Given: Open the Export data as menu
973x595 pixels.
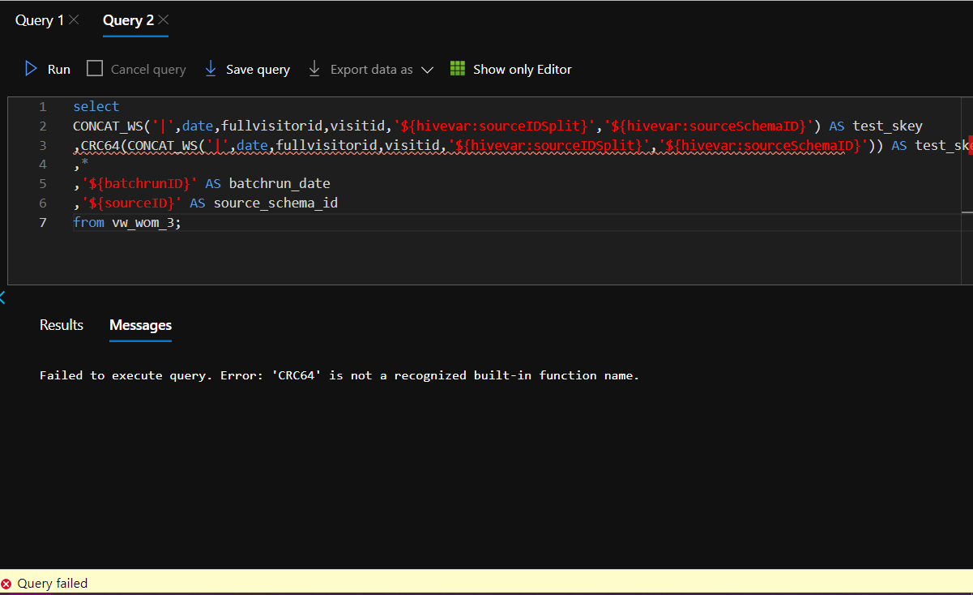Looking at the screenshot, I should point(371,70).
